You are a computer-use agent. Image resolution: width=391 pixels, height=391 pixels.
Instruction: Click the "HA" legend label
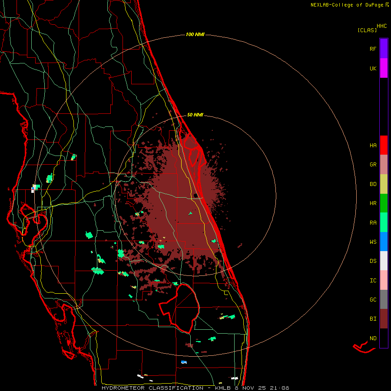(373, 146)
